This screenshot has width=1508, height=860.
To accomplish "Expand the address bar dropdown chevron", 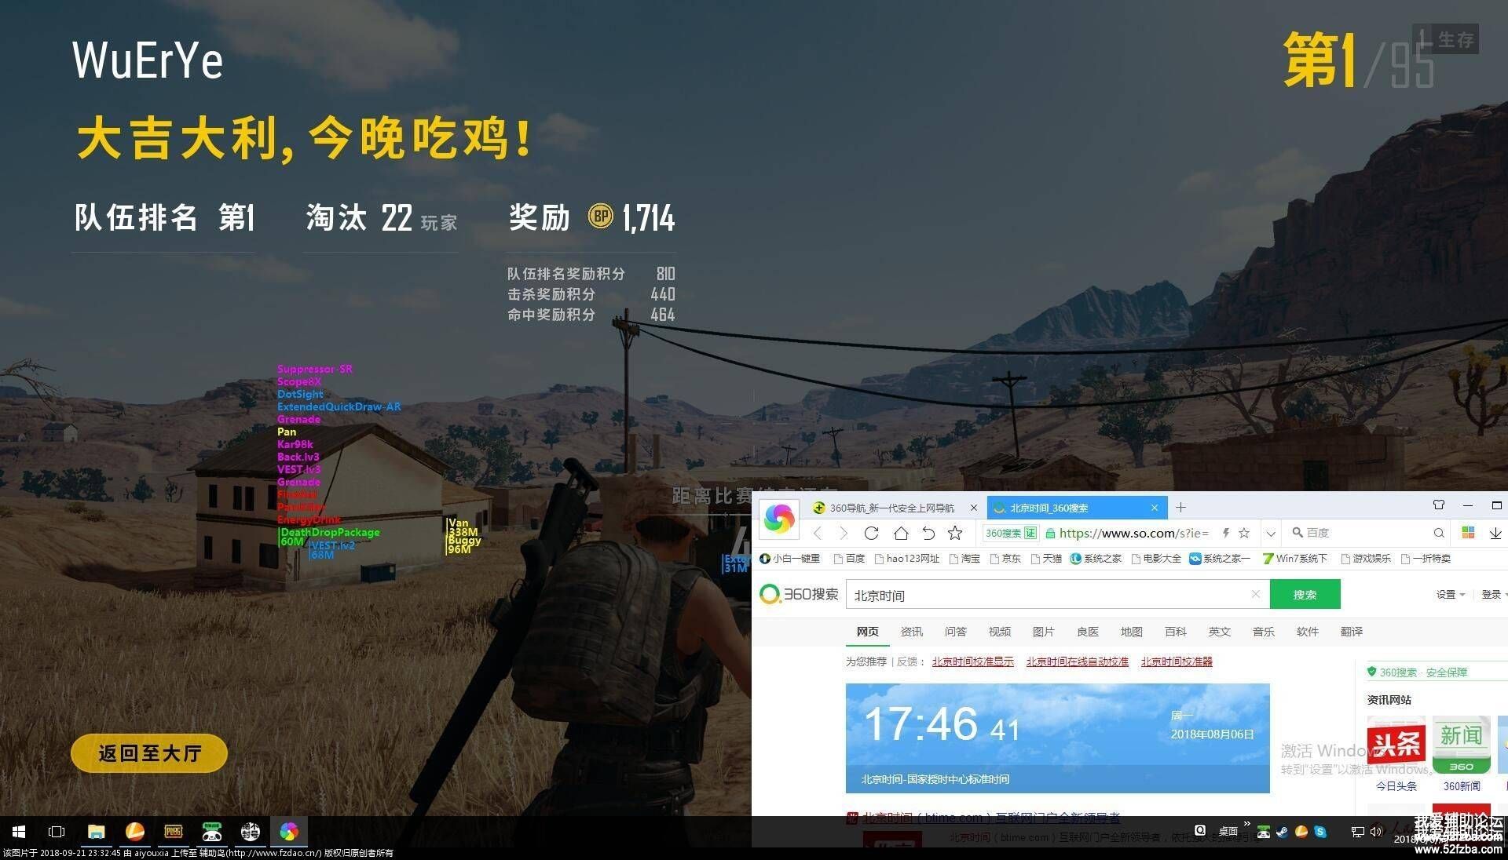I will [1271, 534].
